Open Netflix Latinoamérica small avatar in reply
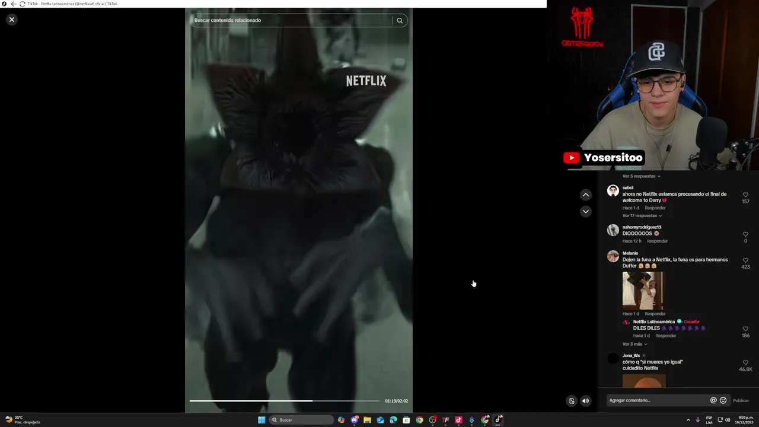The image size is (759, 427). click(626, 322)
